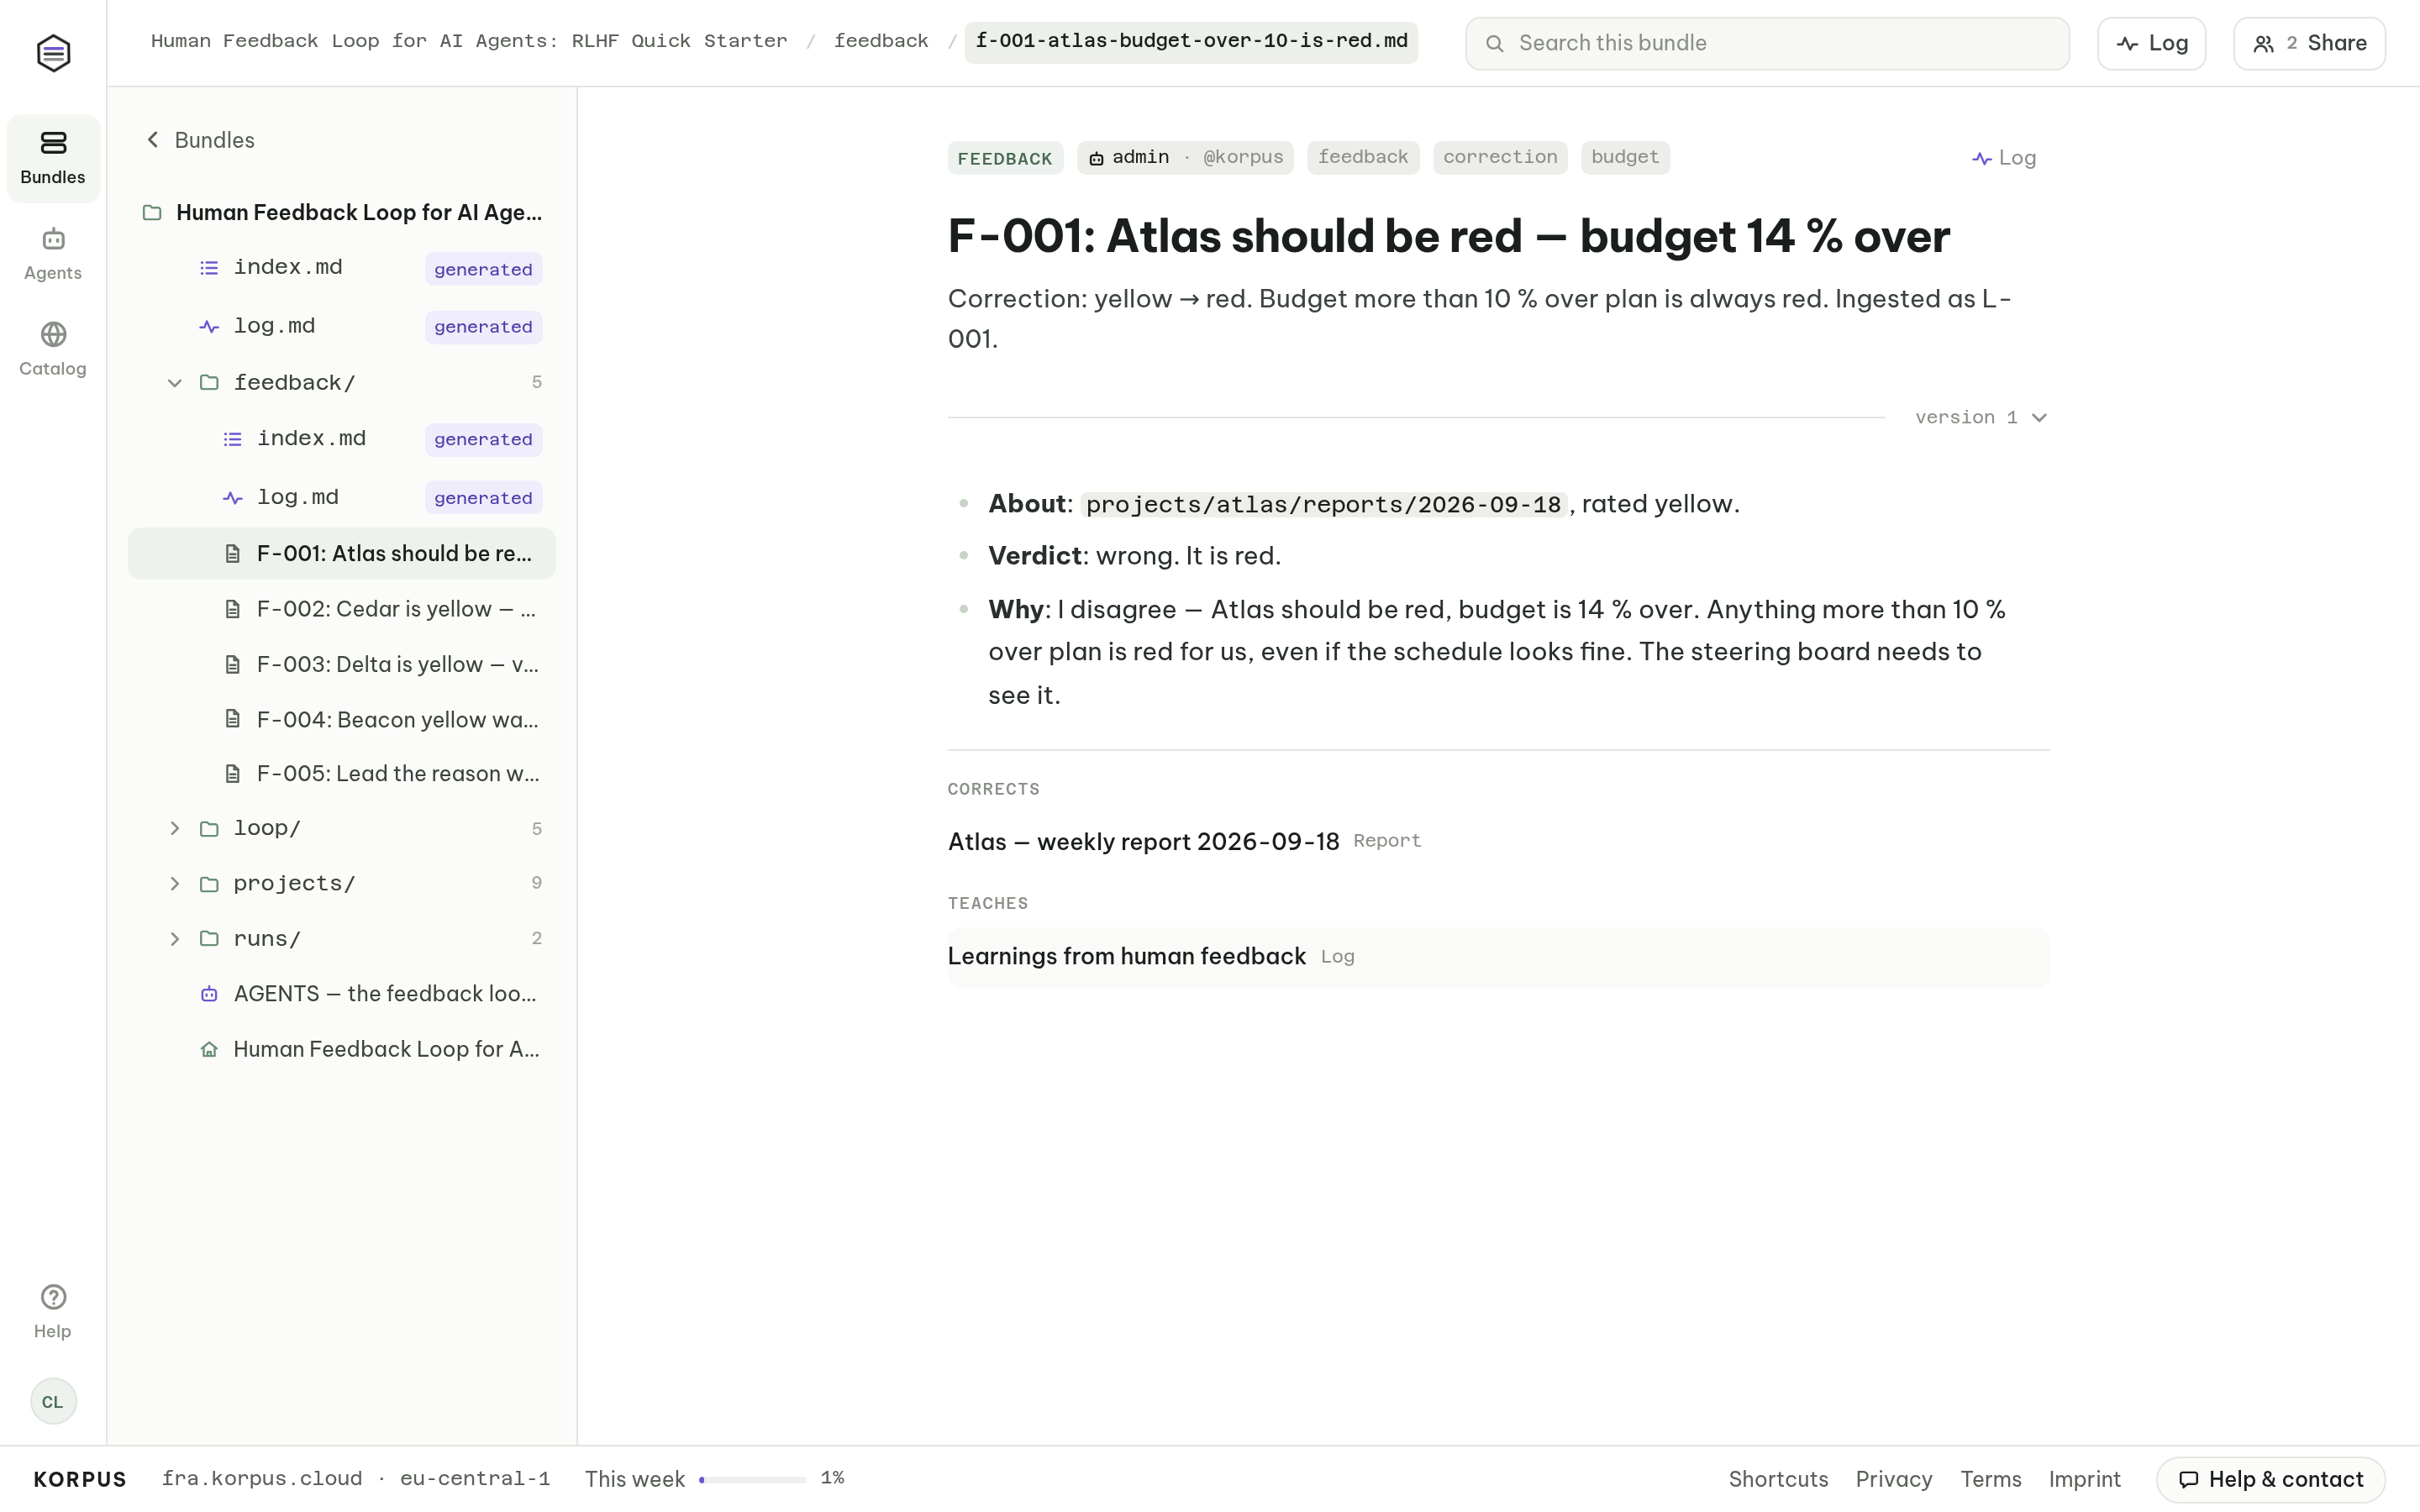
Task: Select F-002: Cedar is yellow file
Action: pyautogui.click(x=342, y=609)
